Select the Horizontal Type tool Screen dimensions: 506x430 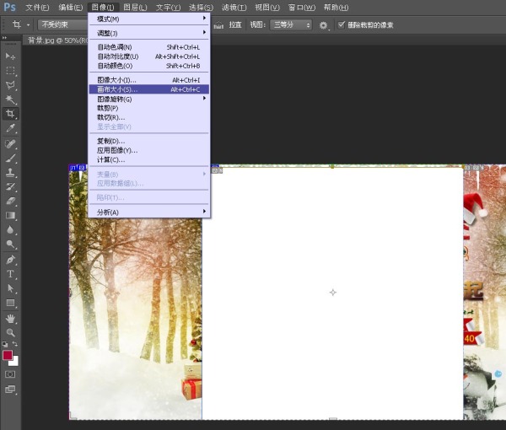[x=11, y=274]
